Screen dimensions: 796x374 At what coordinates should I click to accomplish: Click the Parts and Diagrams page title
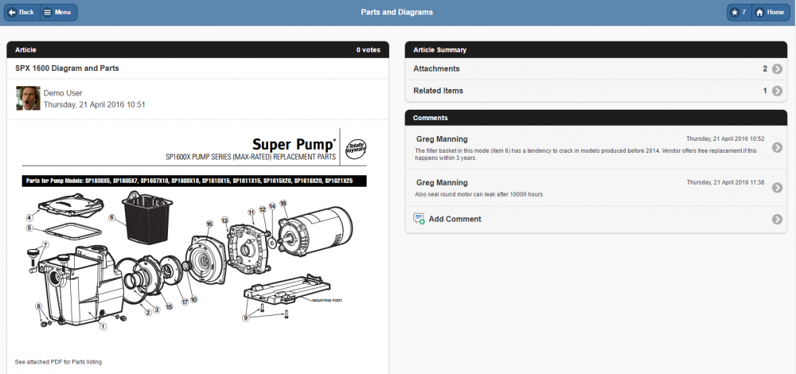(397, 12)
